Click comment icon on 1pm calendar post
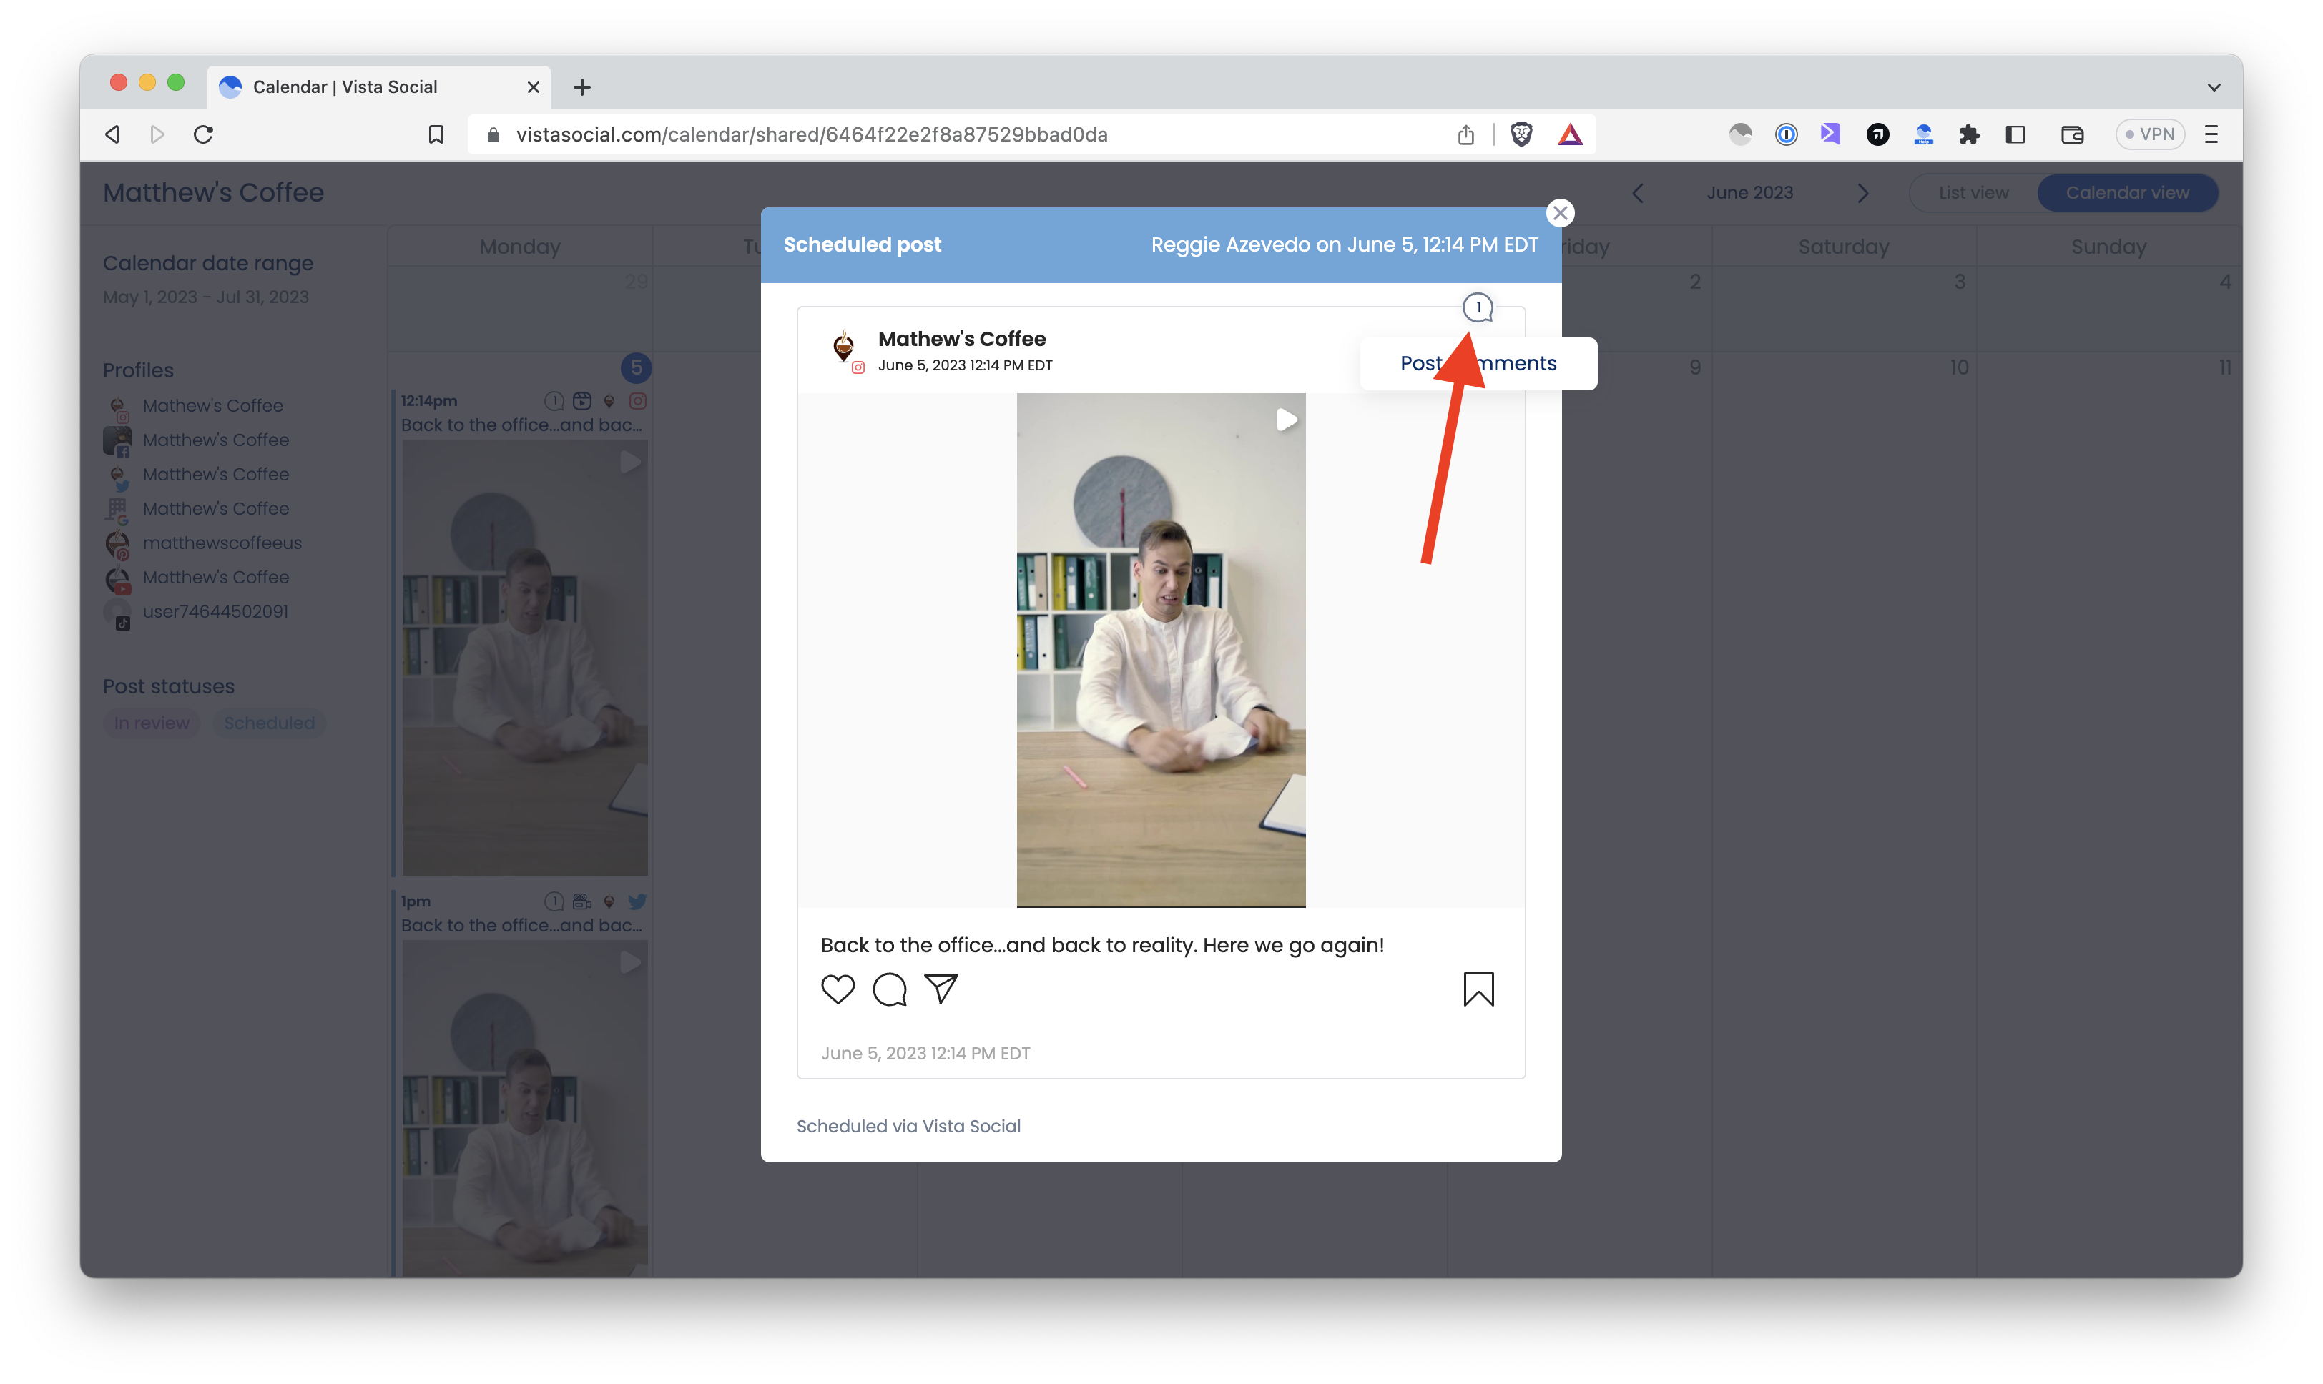This screenshot has width=2323, height=1384. pos(554,902)
